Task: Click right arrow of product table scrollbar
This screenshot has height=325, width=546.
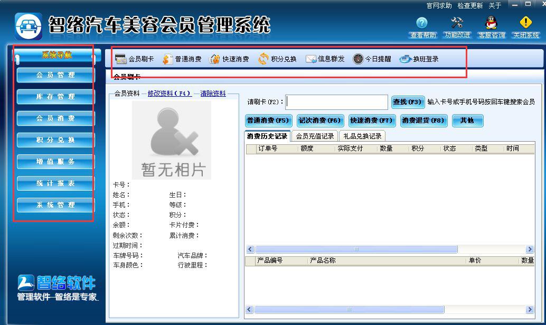Action: [530, 309]
